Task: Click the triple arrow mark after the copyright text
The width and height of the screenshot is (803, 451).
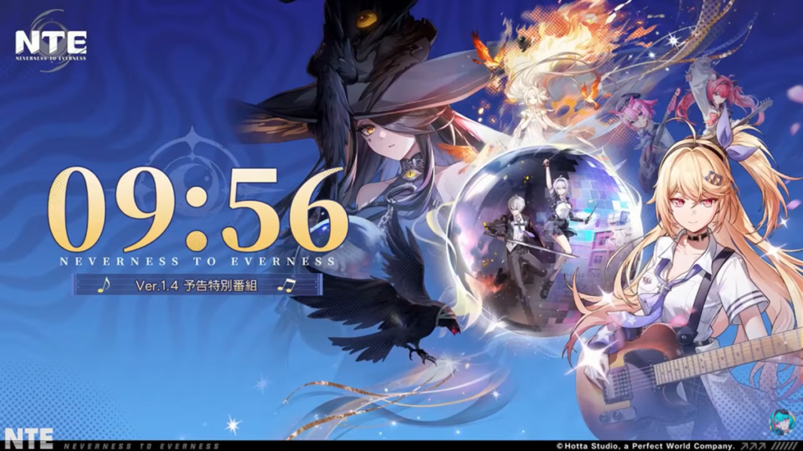Action: click(x=752, y=446)
